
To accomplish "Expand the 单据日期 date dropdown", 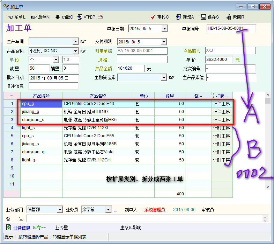I will click(x=164, y=29).
